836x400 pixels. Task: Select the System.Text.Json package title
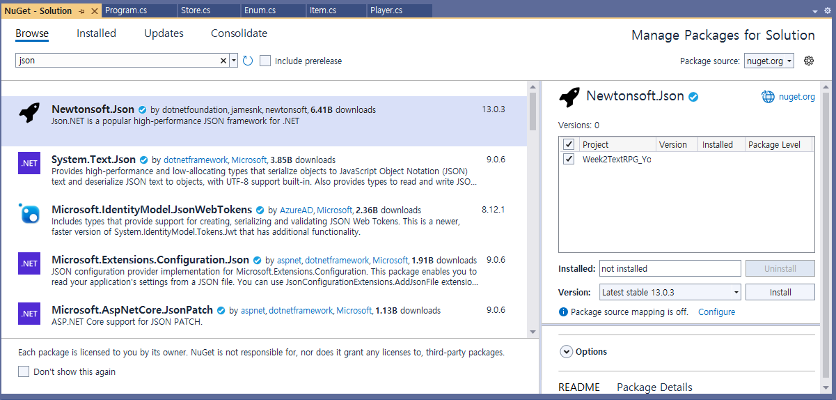93,160
